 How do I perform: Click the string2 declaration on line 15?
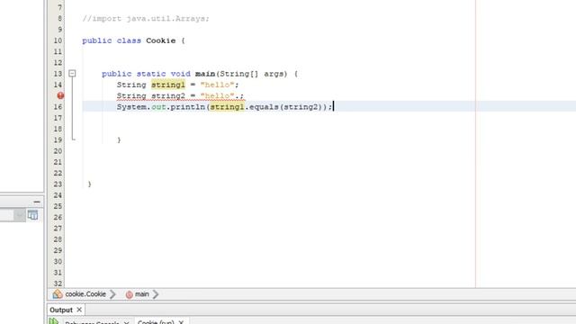pos(168,96)
